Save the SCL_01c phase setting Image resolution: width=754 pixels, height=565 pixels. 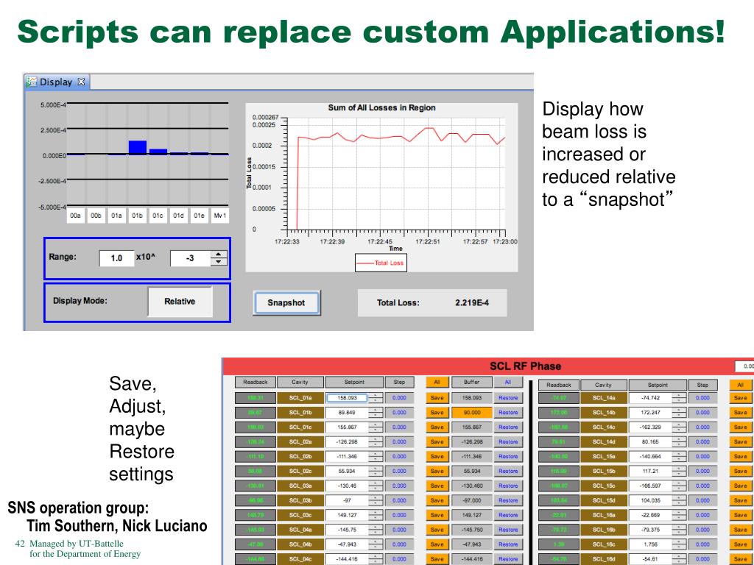[x=437, y=427]
